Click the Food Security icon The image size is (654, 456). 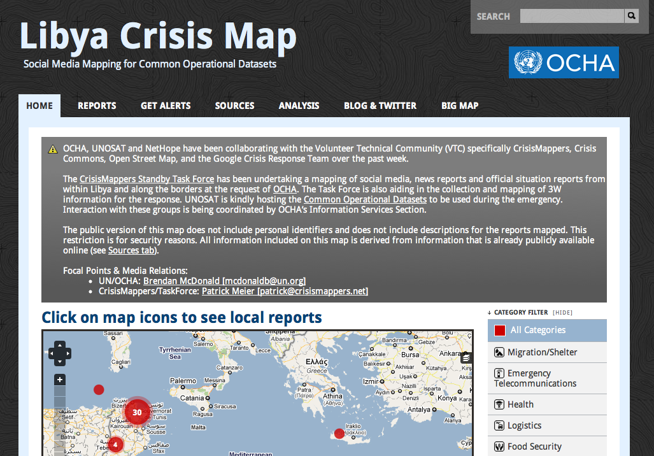click(499, 446)
